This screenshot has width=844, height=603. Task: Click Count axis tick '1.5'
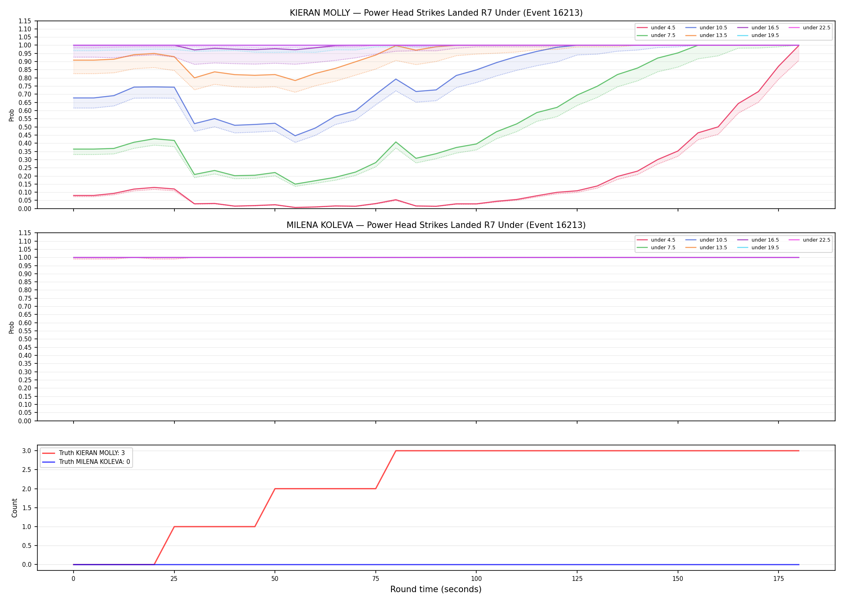pos(27,508)
